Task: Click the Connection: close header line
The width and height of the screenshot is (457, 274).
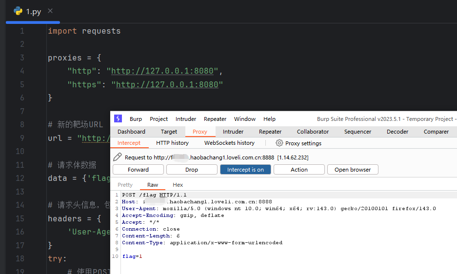Action: click(151, 229)
